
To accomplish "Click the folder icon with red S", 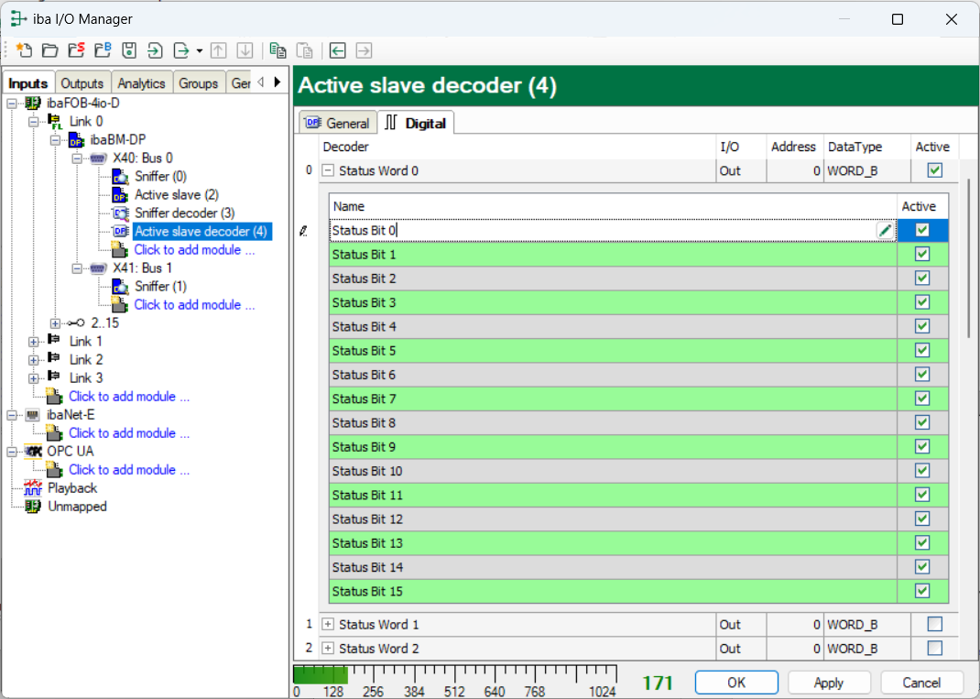I will point(76,50).
